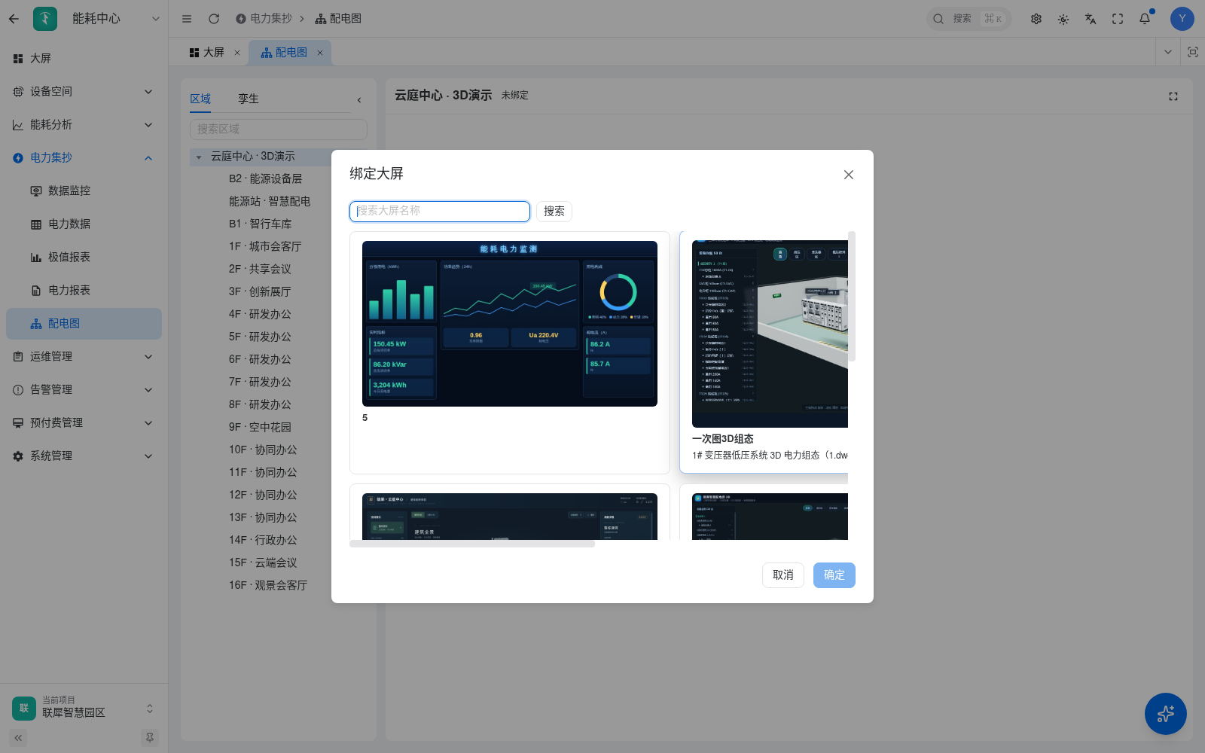The image size is (1205, 753).
Task: Select tree item 1F · 城市会客厅
Action: pos(265,246)
